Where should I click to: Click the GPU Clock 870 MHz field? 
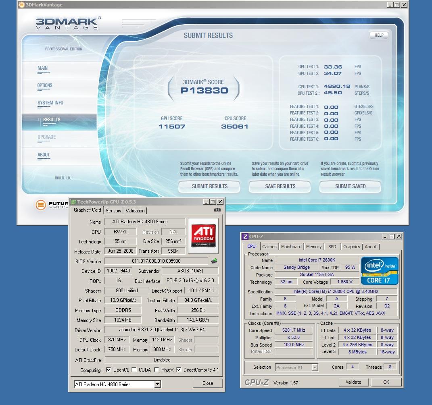(117, 340)
